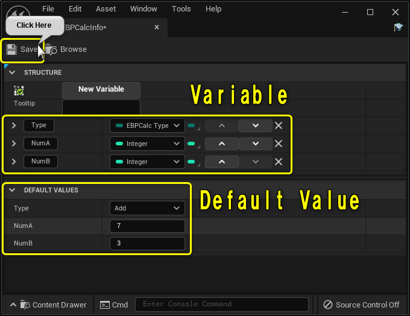Open Browse to asset in content browser
This screenshot has width=410, height=316.
click(66, 49)
